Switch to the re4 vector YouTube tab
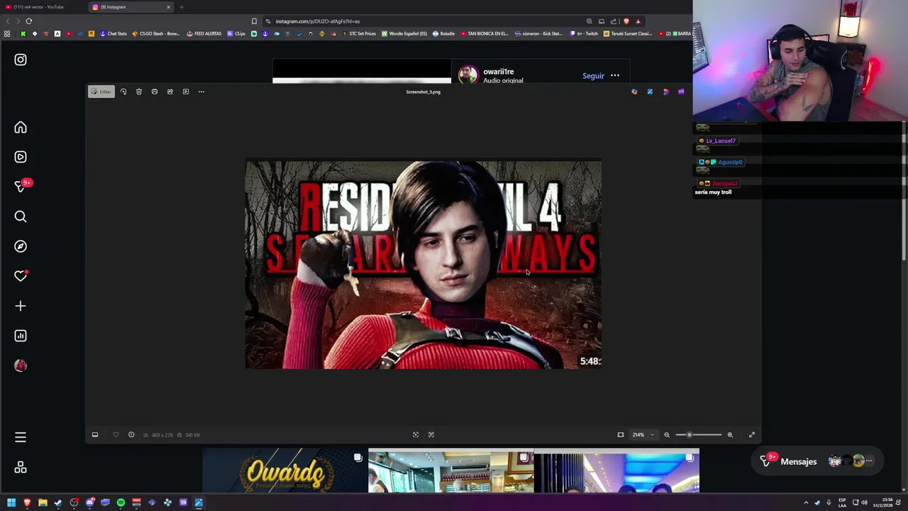The width and height of the screenshot is (908, 511). (x=43, y=7)
